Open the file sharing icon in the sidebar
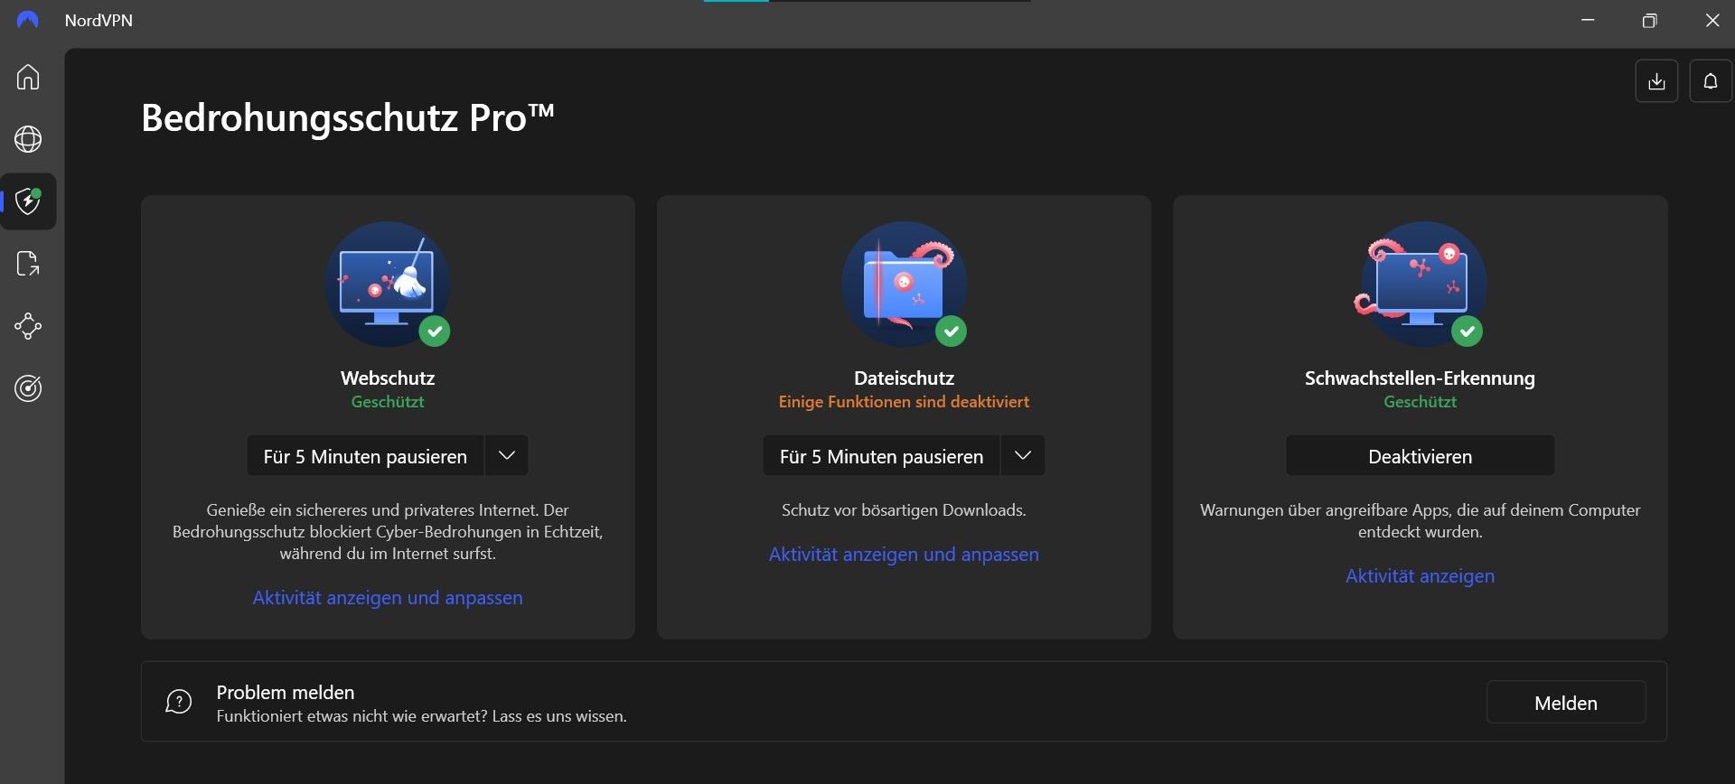The height and width of the screenshot is (784, 1735). point(28,264)
